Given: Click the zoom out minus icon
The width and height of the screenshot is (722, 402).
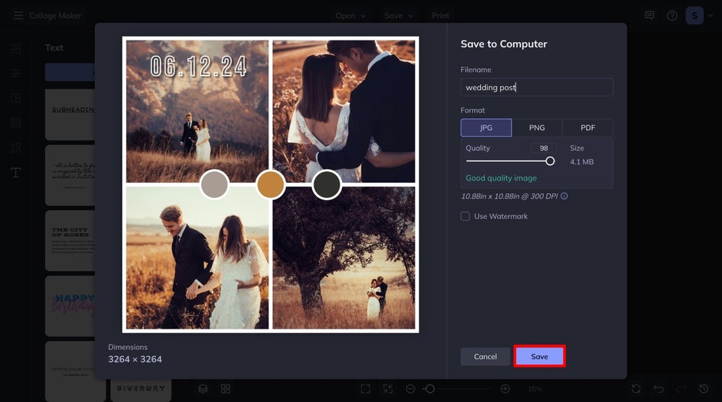Looking at the screenshot, I should 410,389.
